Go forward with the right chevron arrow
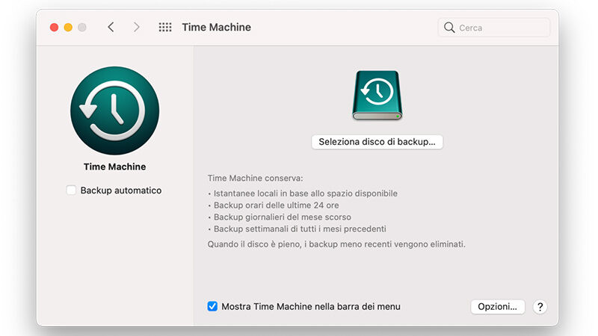 click(x=136, y=27)
